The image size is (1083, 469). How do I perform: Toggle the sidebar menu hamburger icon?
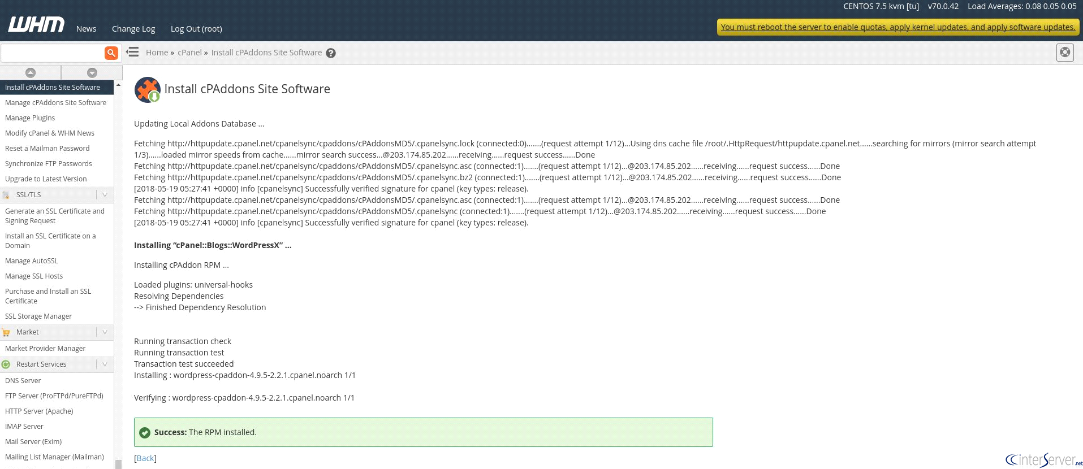click(x=132, y=52)
